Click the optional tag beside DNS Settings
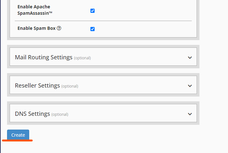The height and width of the screenshot is (153, 228). click(x=60, y=115)
